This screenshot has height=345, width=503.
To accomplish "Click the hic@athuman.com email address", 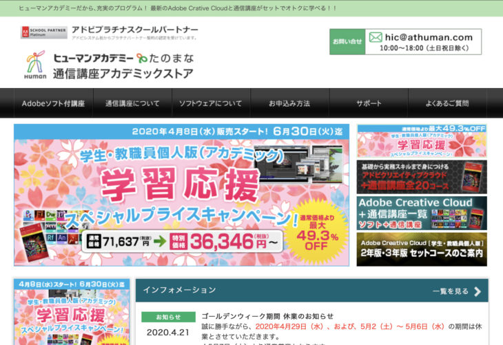I will (429, 37).
